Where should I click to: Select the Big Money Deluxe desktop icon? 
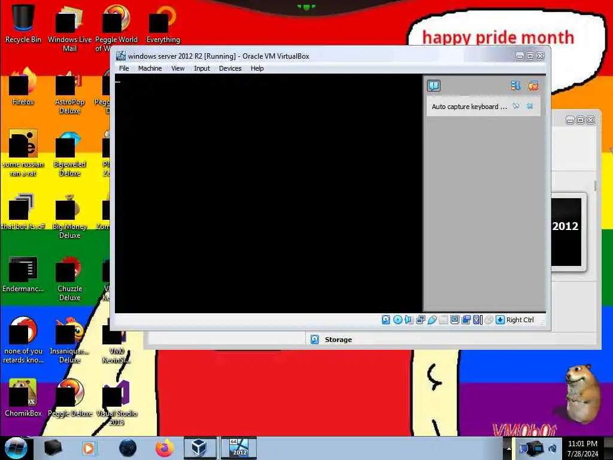coord(69,216)
